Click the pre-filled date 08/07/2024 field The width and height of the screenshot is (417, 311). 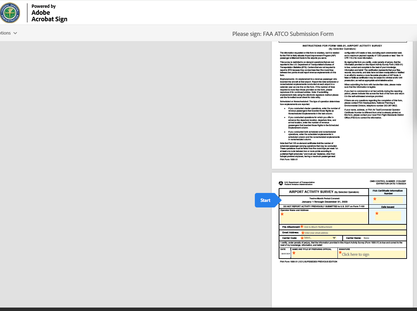(x=286, y=254)
